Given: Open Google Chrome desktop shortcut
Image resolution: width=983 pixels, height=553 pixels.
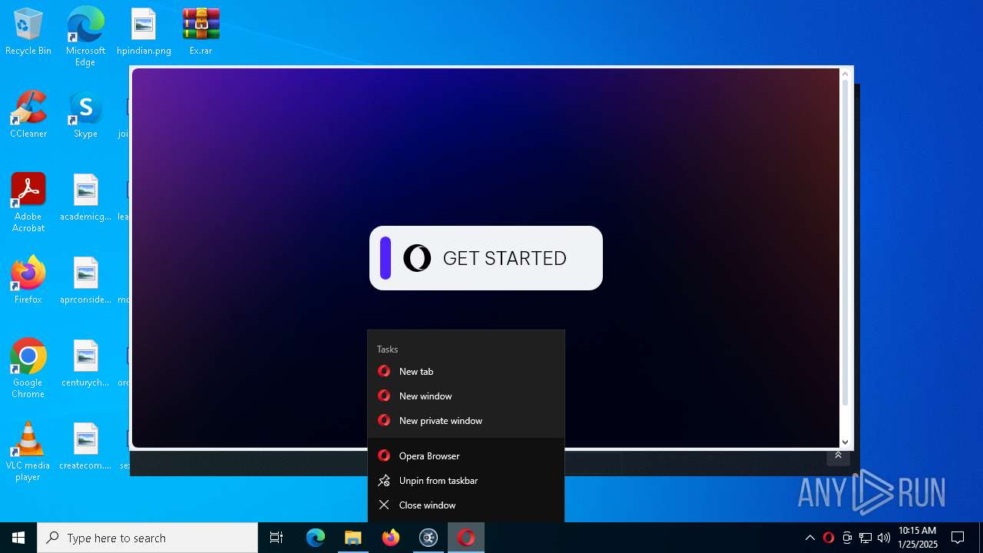Looking at the screenshot, I should pyautogui.click(x=28, y=369).
